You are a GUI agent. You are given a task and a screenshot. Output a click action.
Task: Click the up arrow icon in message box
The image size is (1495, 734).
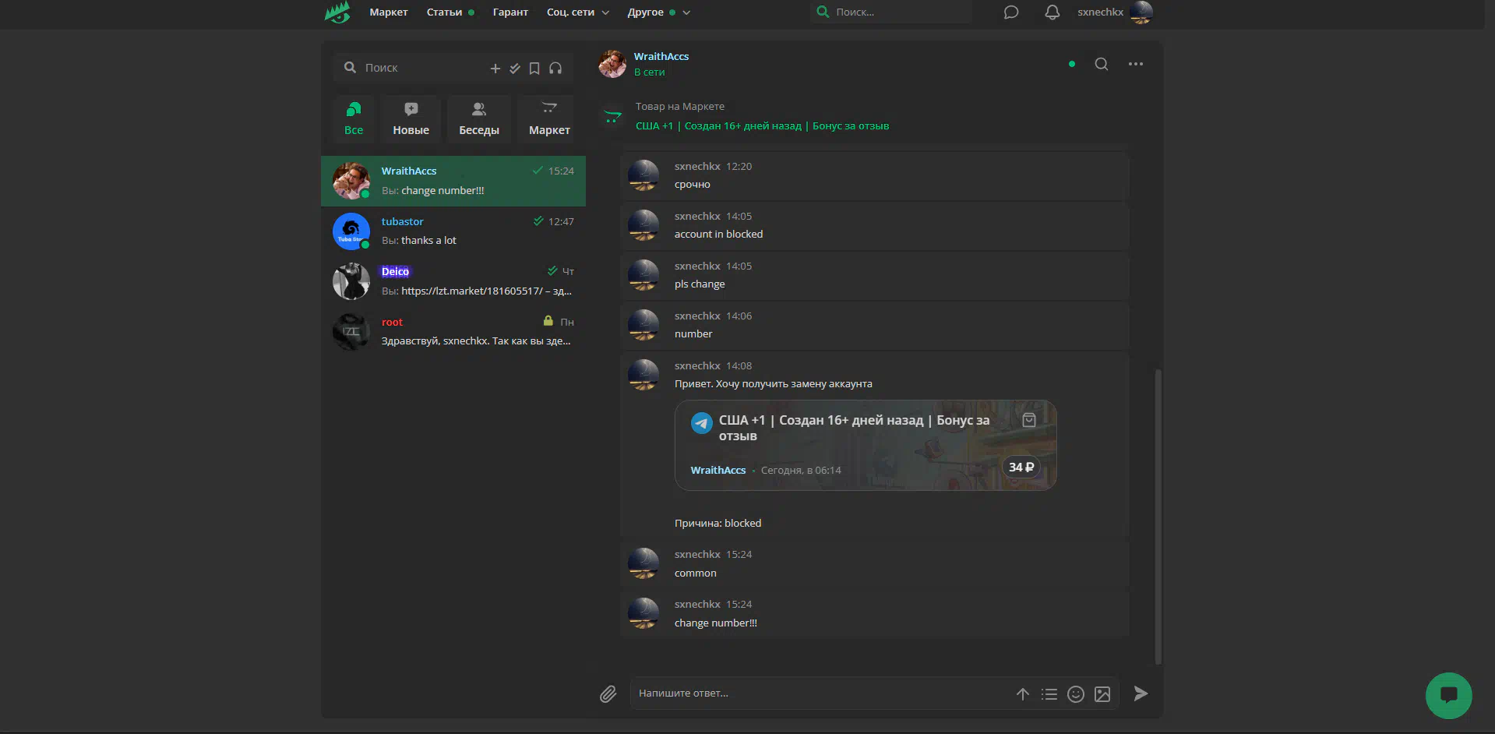[1023, 693]
